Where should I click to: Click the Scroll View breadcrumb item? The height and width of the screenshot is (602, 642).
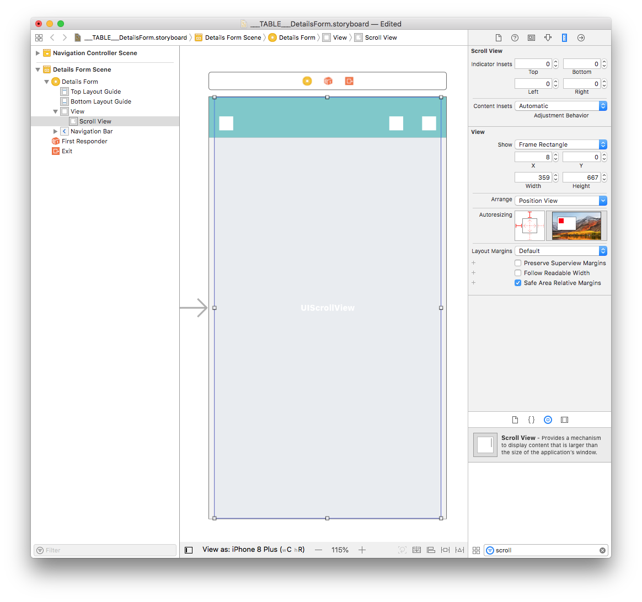(x=376, y=37)
